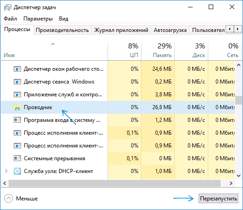Viewport: 243px width, 210px height.
Task: Click the Меньше details label
Action: (x=27, y=199)
